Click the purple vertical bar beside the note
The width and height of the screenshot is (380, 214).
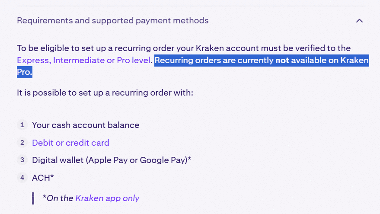coord(33,198)
